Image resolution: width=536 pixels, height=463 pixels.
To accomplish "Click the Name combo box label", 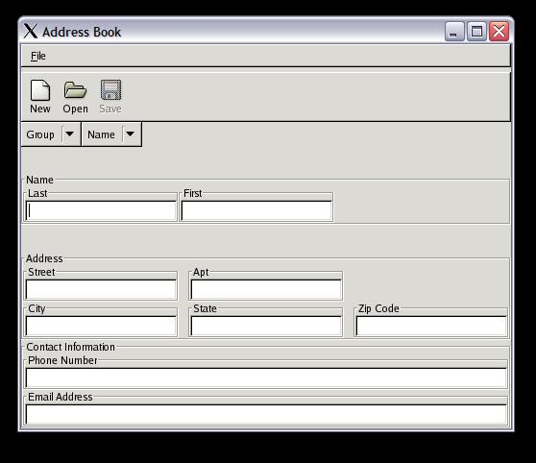I will (x=101, y=134).
